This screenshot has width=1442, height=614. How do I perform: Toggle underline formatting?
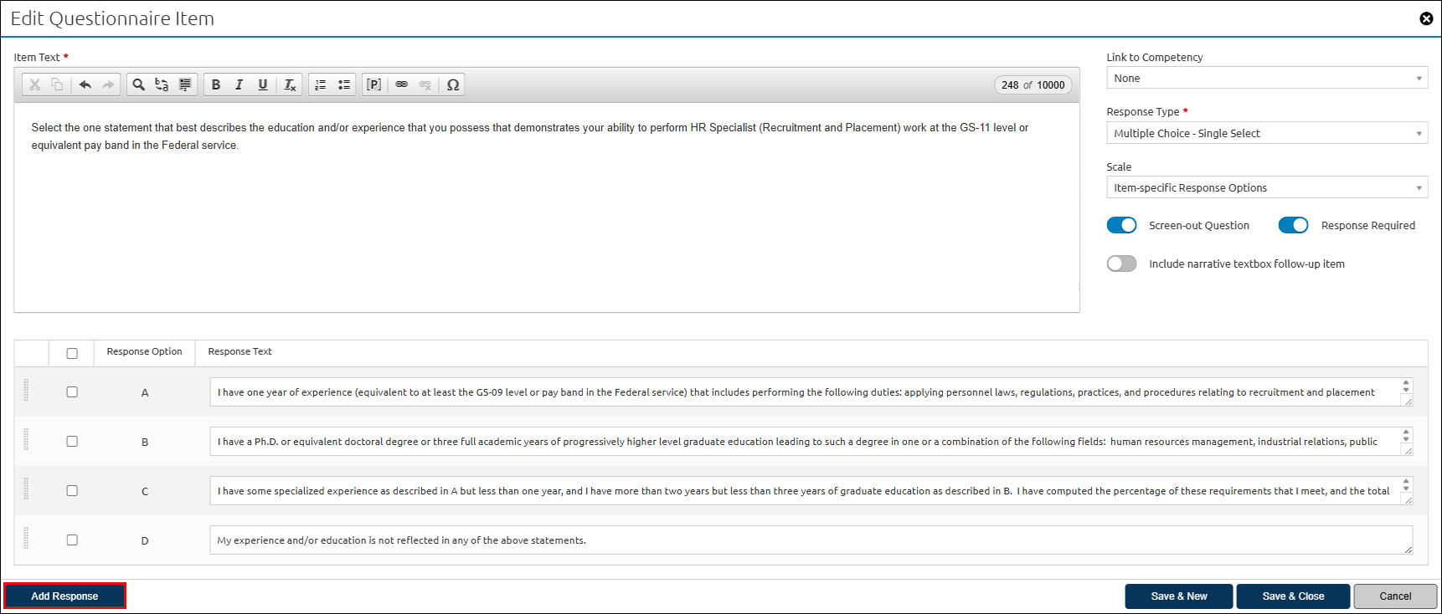point(263,84)
